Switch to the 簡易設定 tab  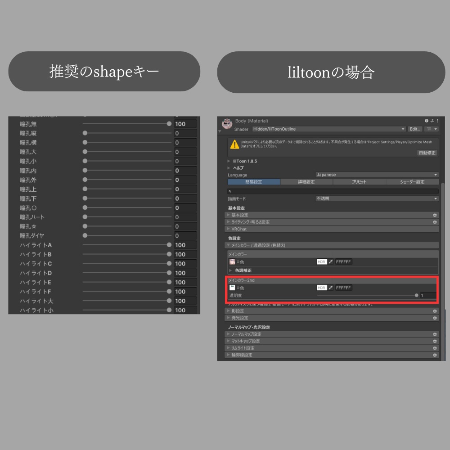(254, 182)
